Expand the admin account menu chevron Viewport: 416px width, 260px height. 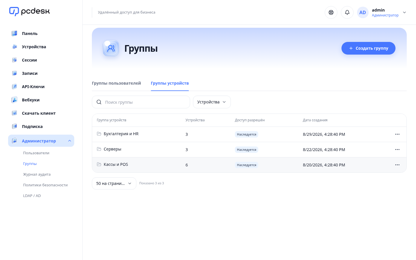[404, 12]
